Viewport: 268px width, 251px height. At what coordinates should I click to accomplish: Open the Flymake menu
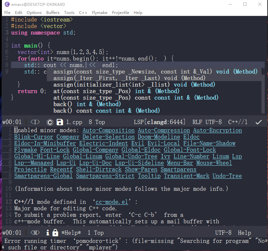click(100, 12)
